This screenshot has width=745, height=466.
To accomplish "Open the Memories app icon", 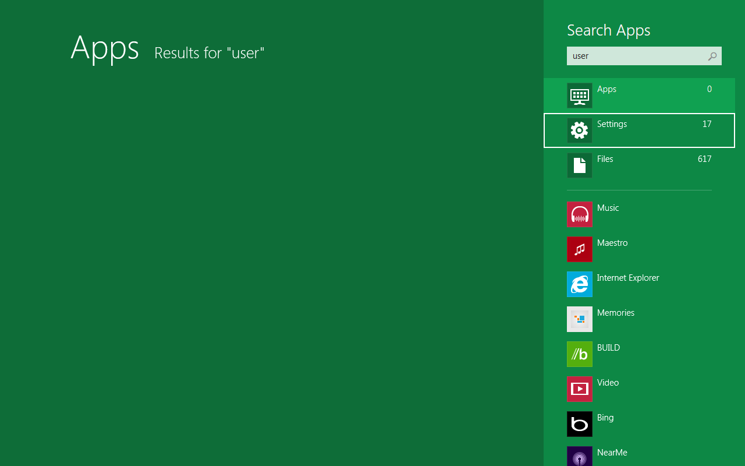I will (x=580, y=319).
